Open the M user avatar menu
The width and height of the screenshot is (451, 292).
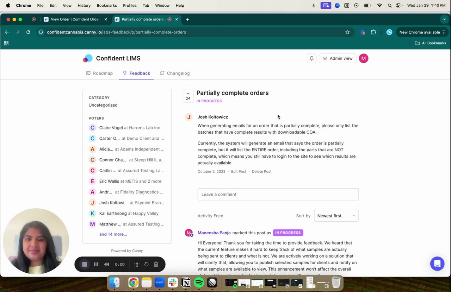363,58
